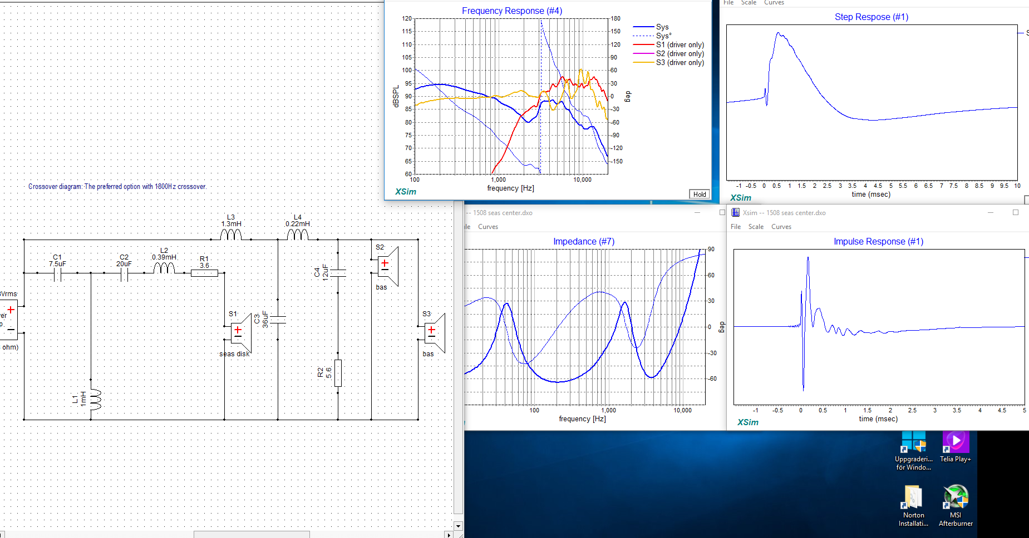Select the L1 1mH inductor
Viewport: 1029px width, 538px height.
pyautogui.click(x=95, y=399)
